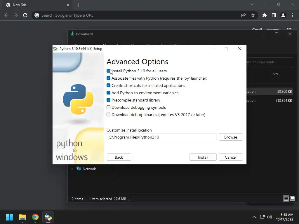Open a new Chrome tab
Viewport: 299px width, 224px height.
tap(79, 5)
